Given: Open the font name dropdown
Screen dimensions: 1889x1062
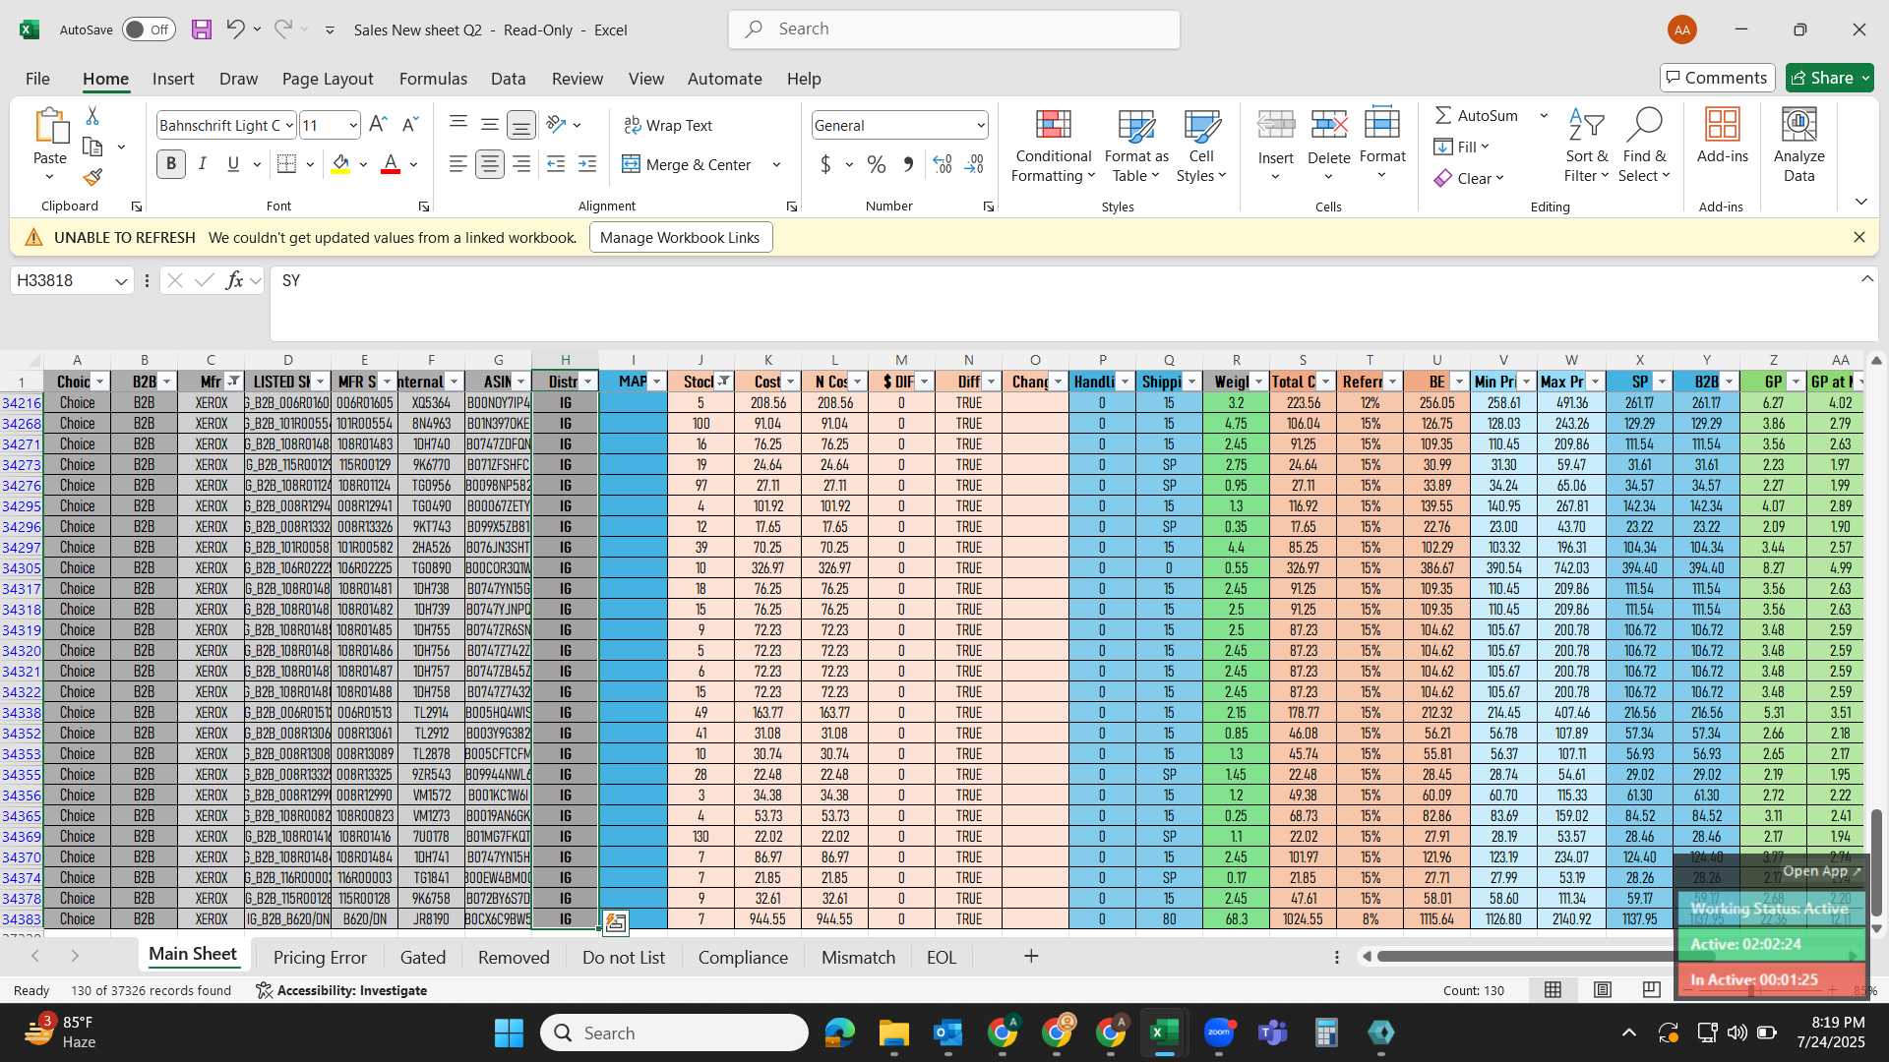Looking at the screenshot, I should [288, 125].
